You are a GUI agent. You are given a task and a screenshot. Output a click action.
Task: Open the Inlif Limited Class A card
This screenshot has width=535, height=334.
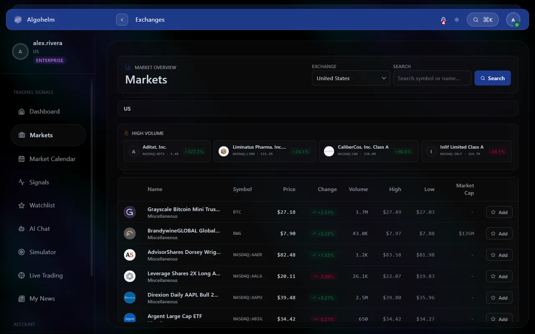click(x=466, y=151)
